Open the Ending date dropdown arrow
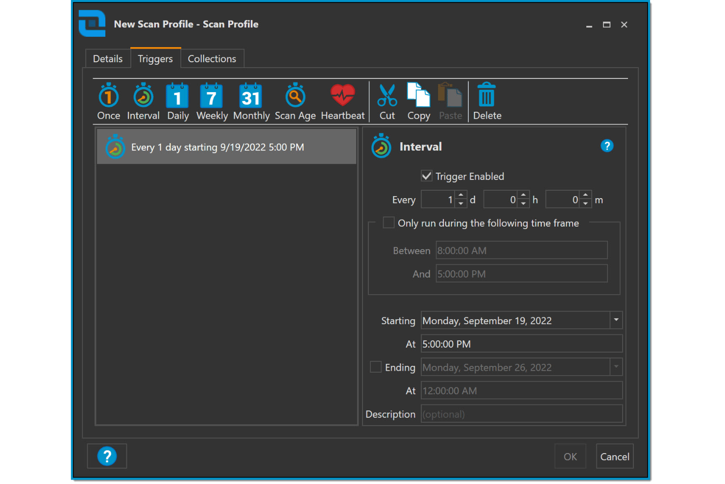 (x=616, y=367)
